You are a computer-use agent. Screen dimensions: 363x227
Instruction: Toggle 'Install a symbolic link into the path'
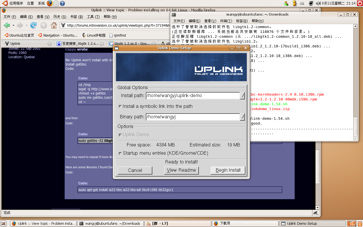120,106
